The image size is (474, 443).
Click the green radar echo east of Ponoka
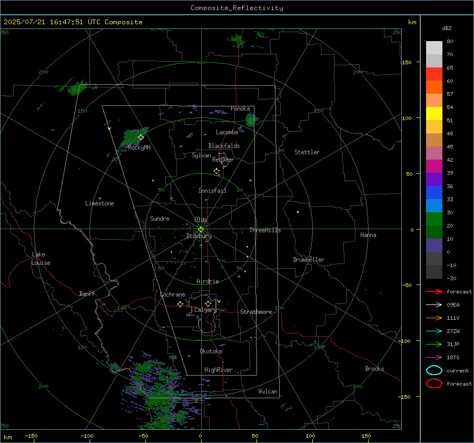pyautogui.click(x=251, y=120)
